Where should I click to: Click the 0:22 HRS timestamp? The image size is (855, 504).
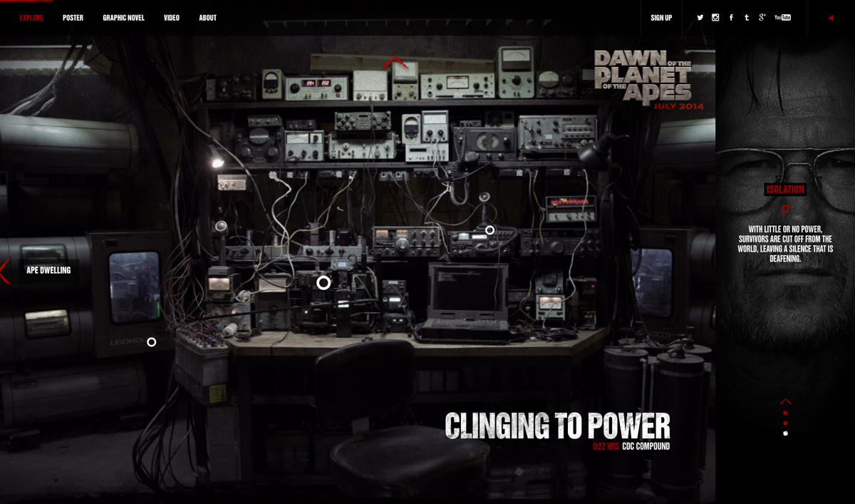606,447
